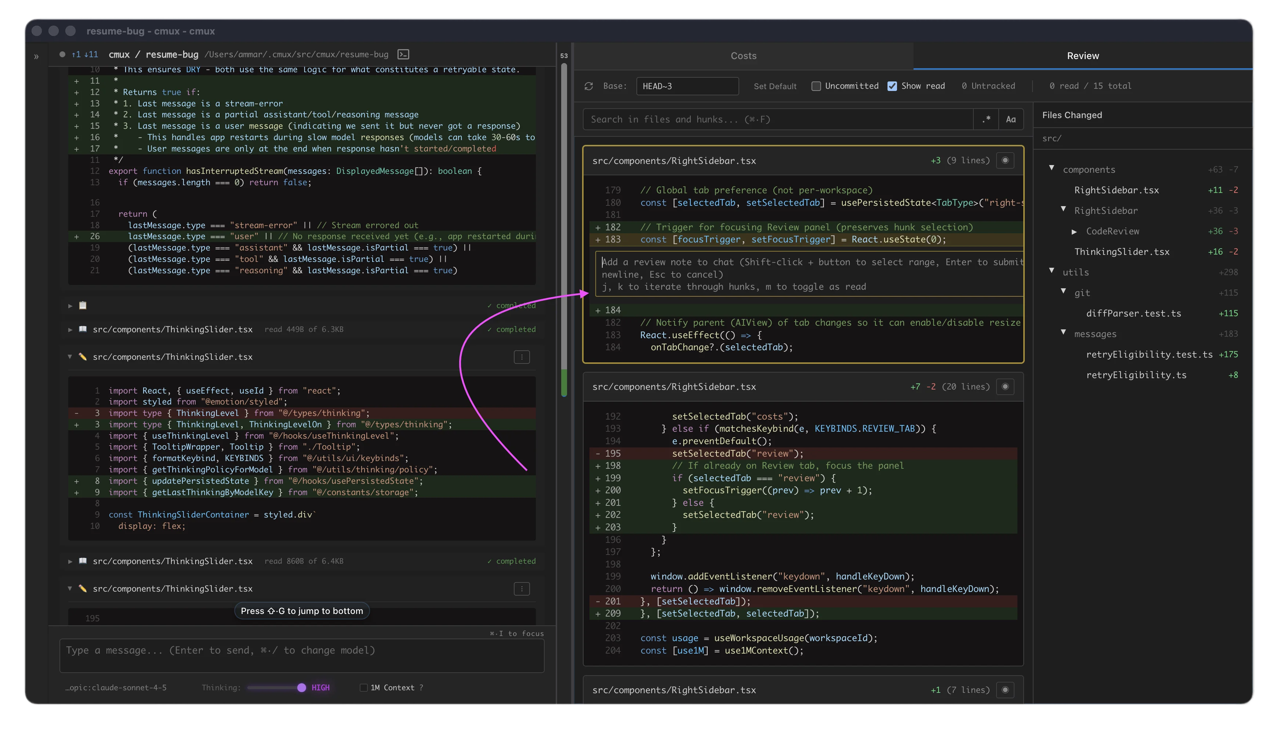
Task: Check the 1M Context checkbox
Action: point(363,688)
